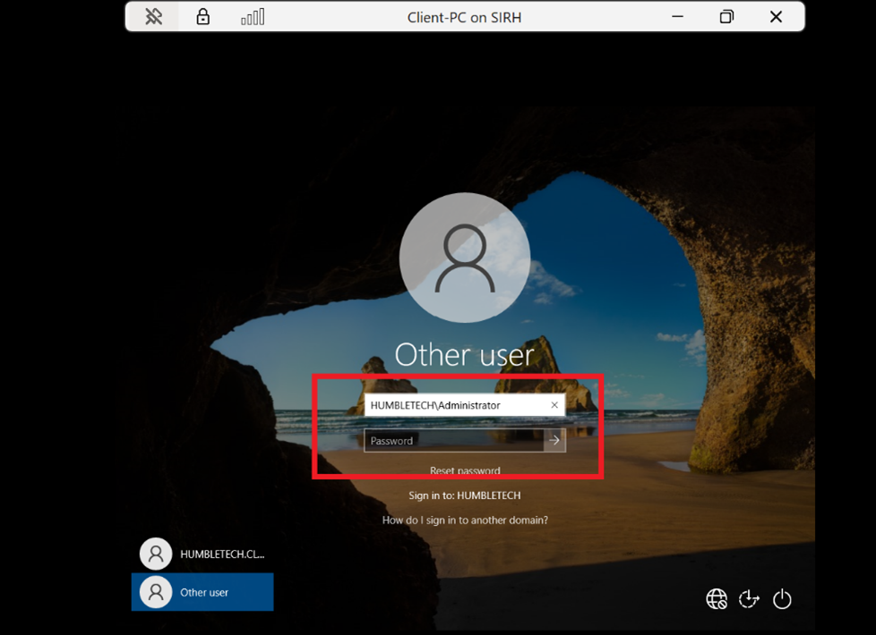Open Ease of Access options icon
Viewport: 876px width, 635px height.
coord(749,598)
